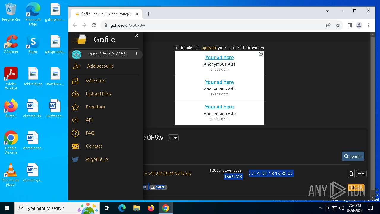Open the Contact link in sidebar
This screenshot has height=214, width=380.
[94, 146]
